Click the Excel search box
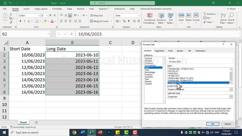The width and height of the screenshot is (242, 136). tap(123, 3)
